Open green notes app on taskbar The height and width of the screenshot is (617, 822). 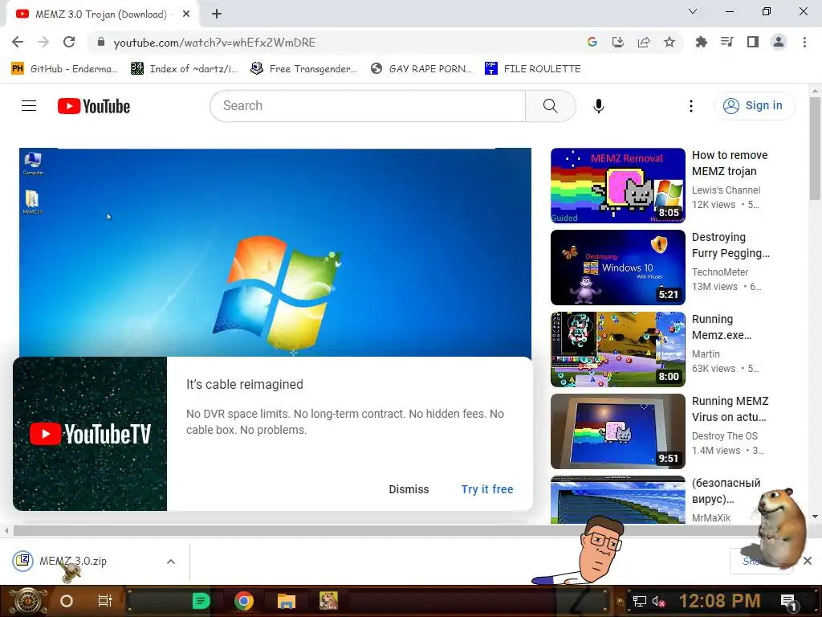point(201,601)
